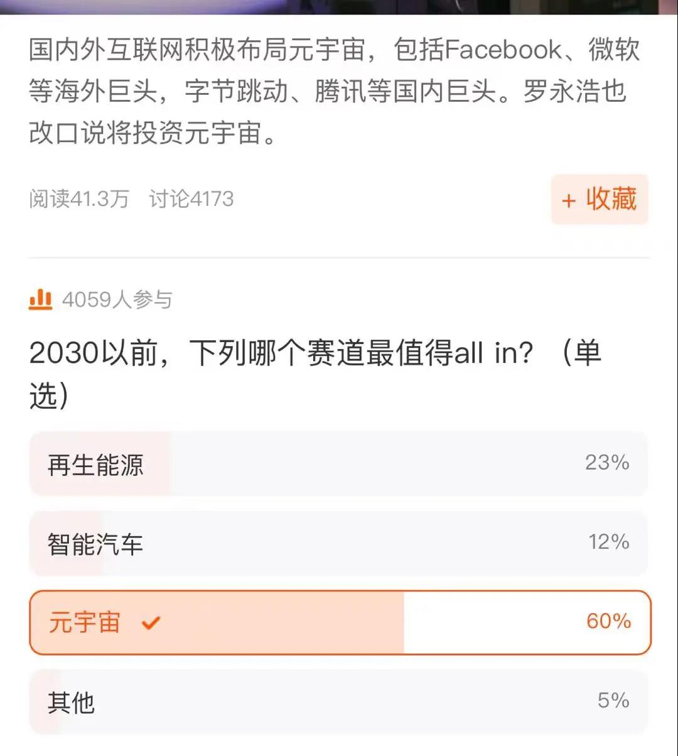Select the 再生能源 poll option
The height and width of the screenshot is (756, 678).
pos(95,465)
